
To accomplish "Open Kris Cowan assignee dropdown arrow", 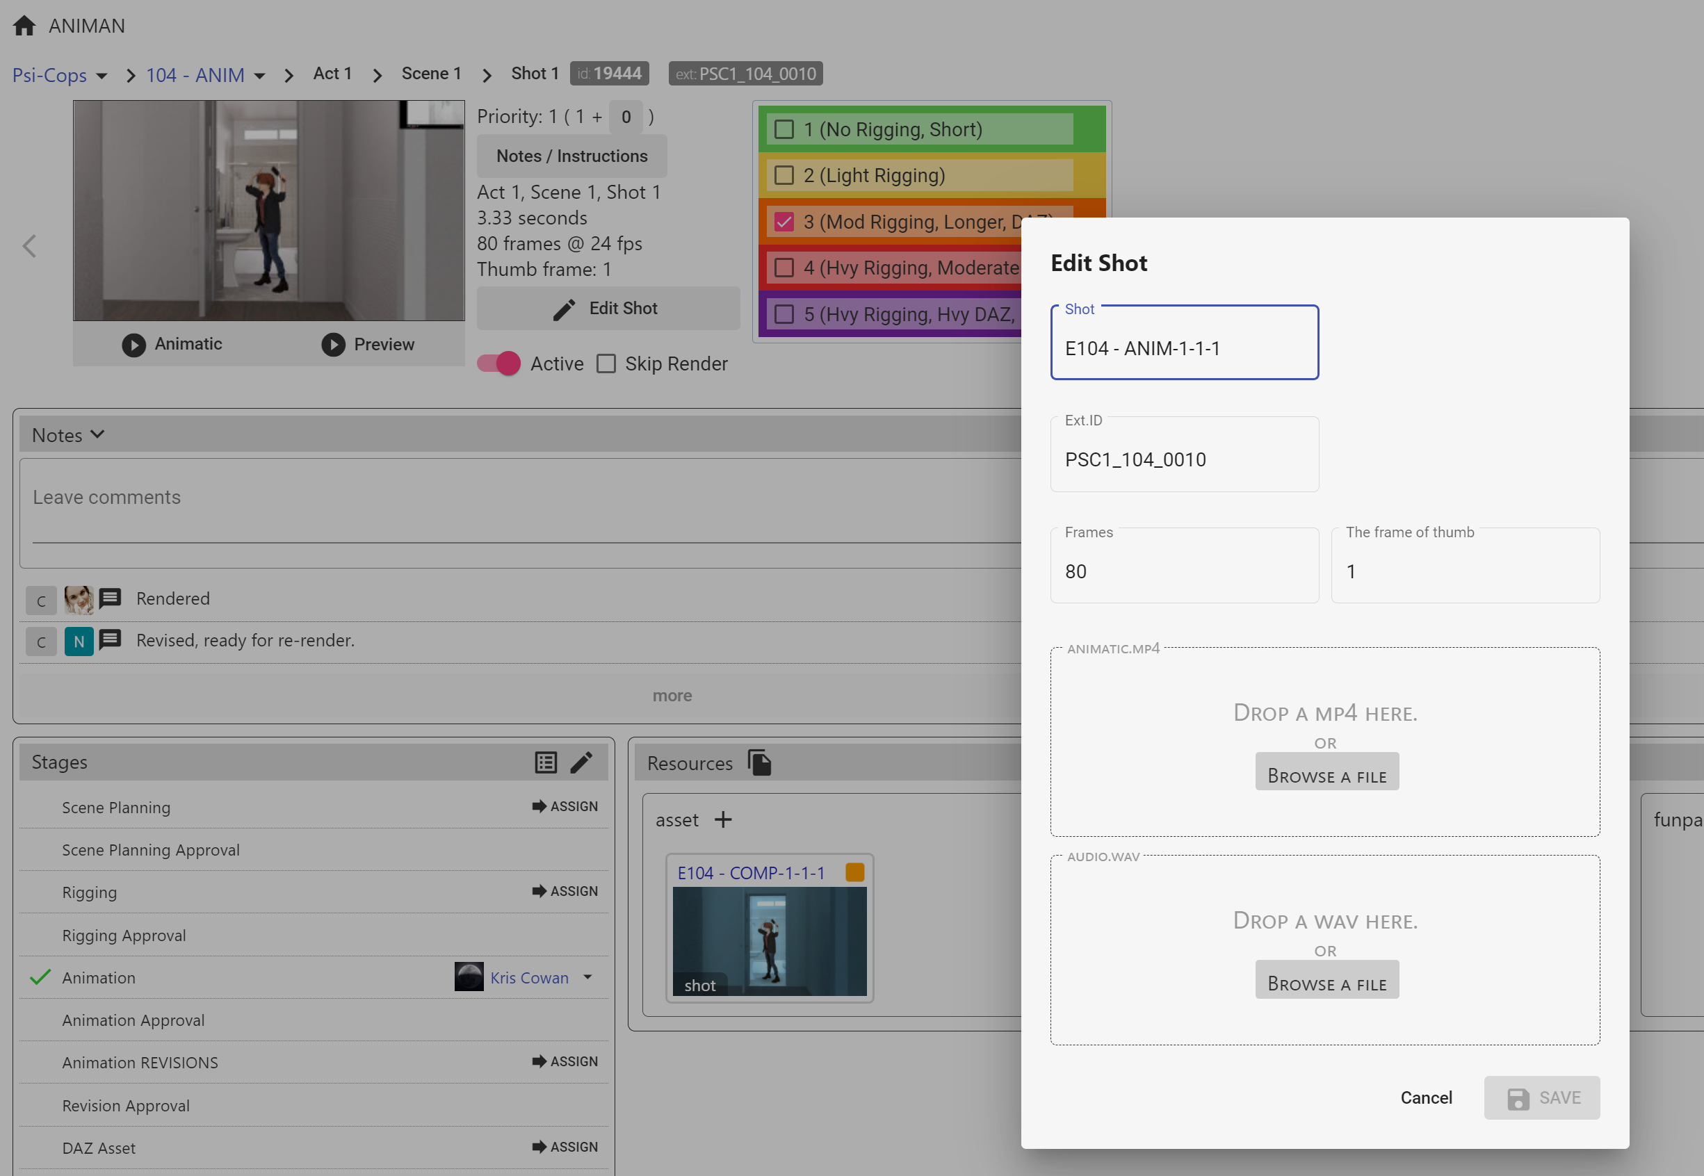I will (x=587, y=977).
